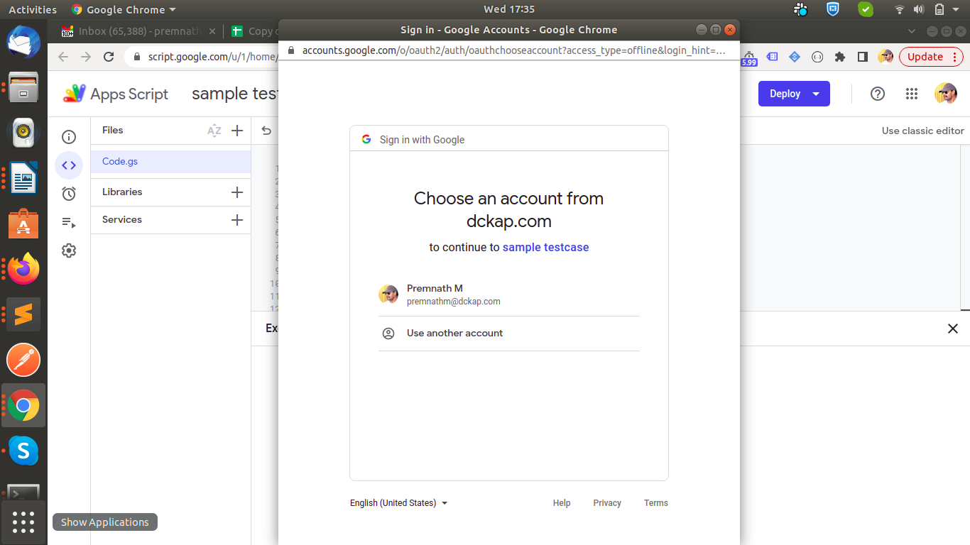Click the Update button in Chrome toolbar
This screenshot has width=970, height=545.
point(931,57)
